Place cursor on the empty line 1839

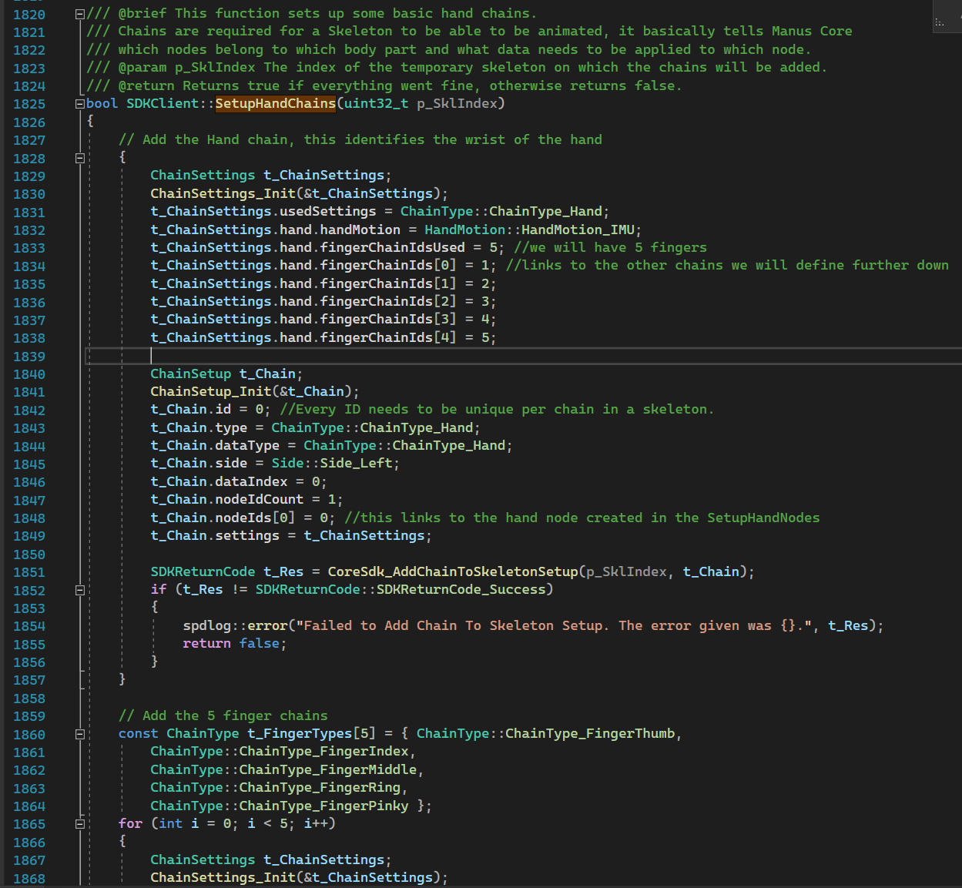tap(524, 356)
